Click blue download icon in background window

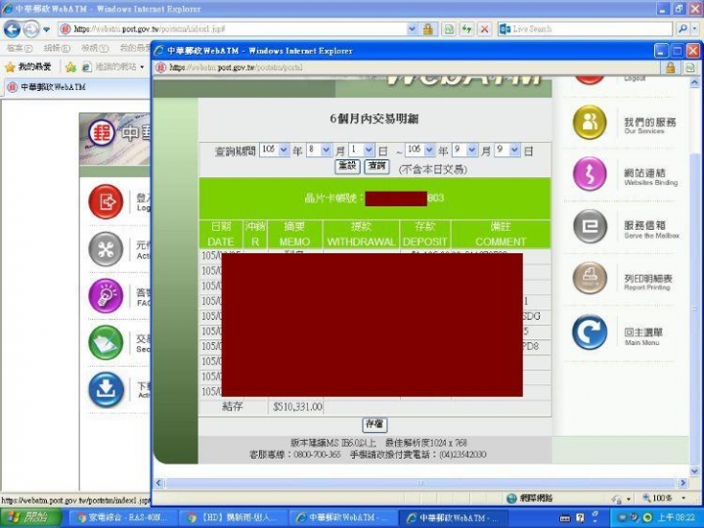(106, 389)
